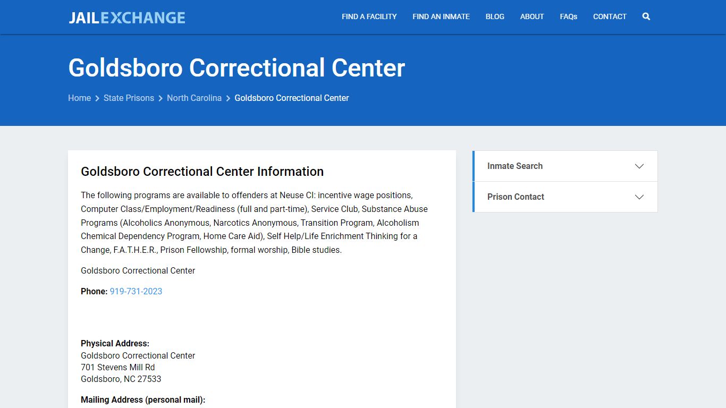Viewport: 726px width, 408px height.
Task: Go to North Carolina breadcrumb
Action: pyautogui.click(x=194, y=98)
